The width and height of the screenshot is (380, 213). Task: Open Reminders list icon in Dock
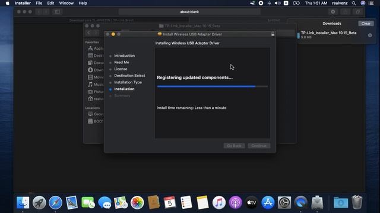[x=186, y=202]
